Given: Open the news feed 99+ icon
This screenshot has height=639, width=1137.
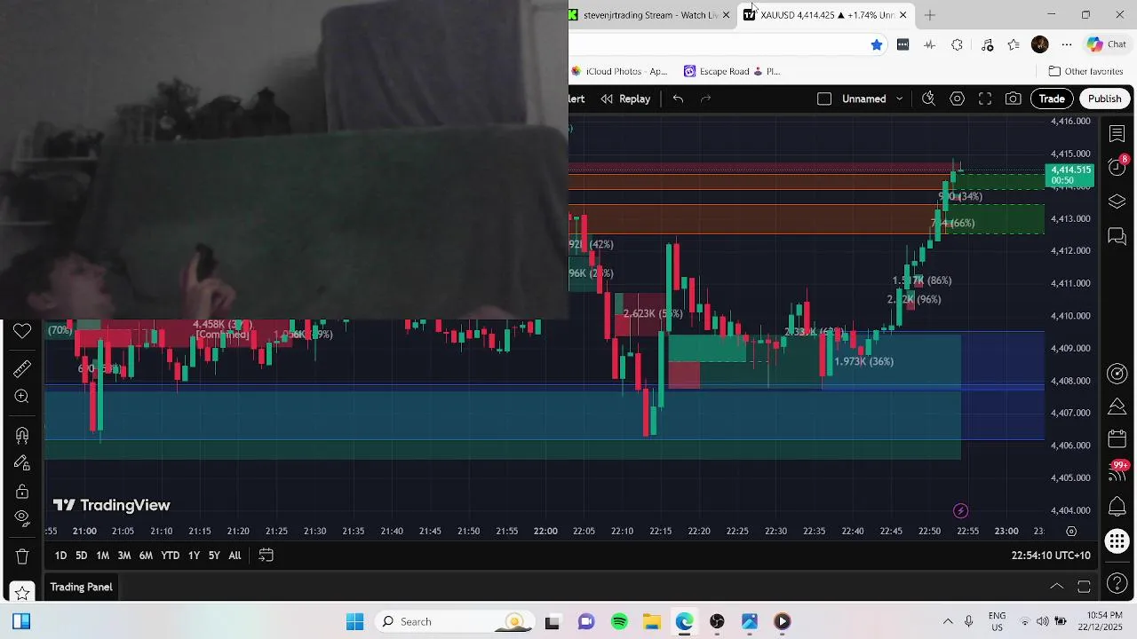Looking at the screenshot, I should click(x=1117, y=473).
